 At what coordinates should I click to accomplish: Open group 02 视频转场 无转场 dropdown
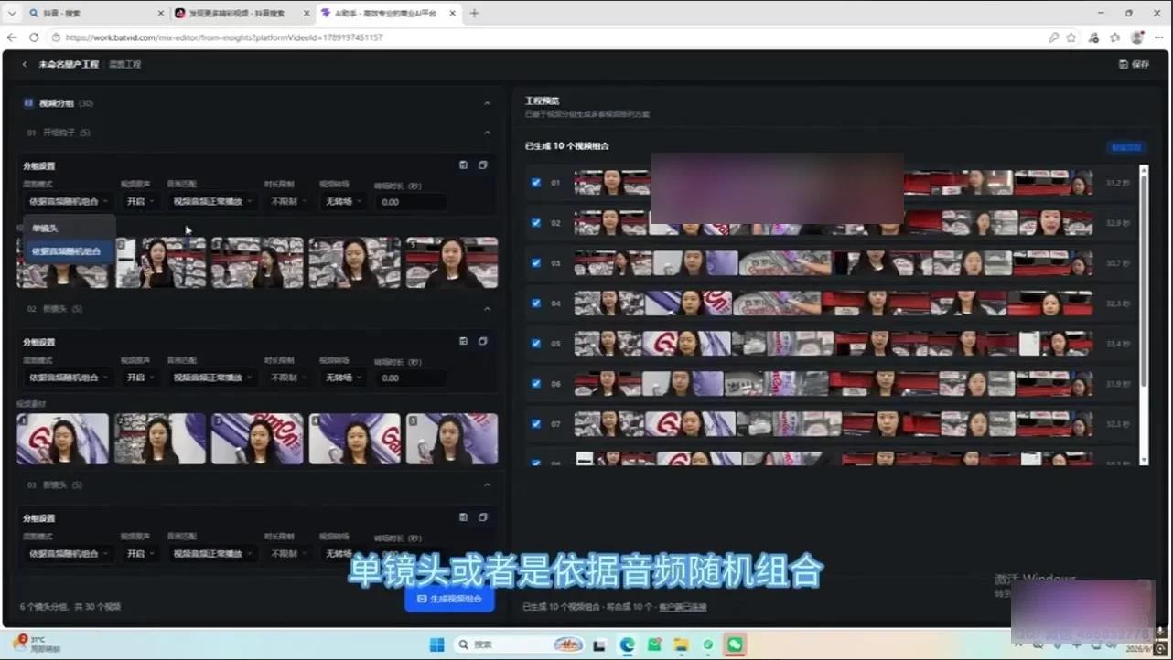click(342, 377)
